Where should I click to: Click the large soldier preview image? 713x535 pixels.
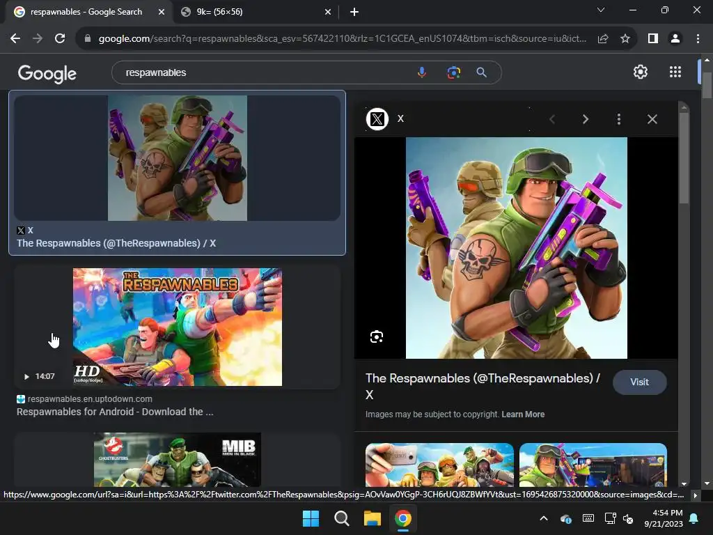[516, 248]
